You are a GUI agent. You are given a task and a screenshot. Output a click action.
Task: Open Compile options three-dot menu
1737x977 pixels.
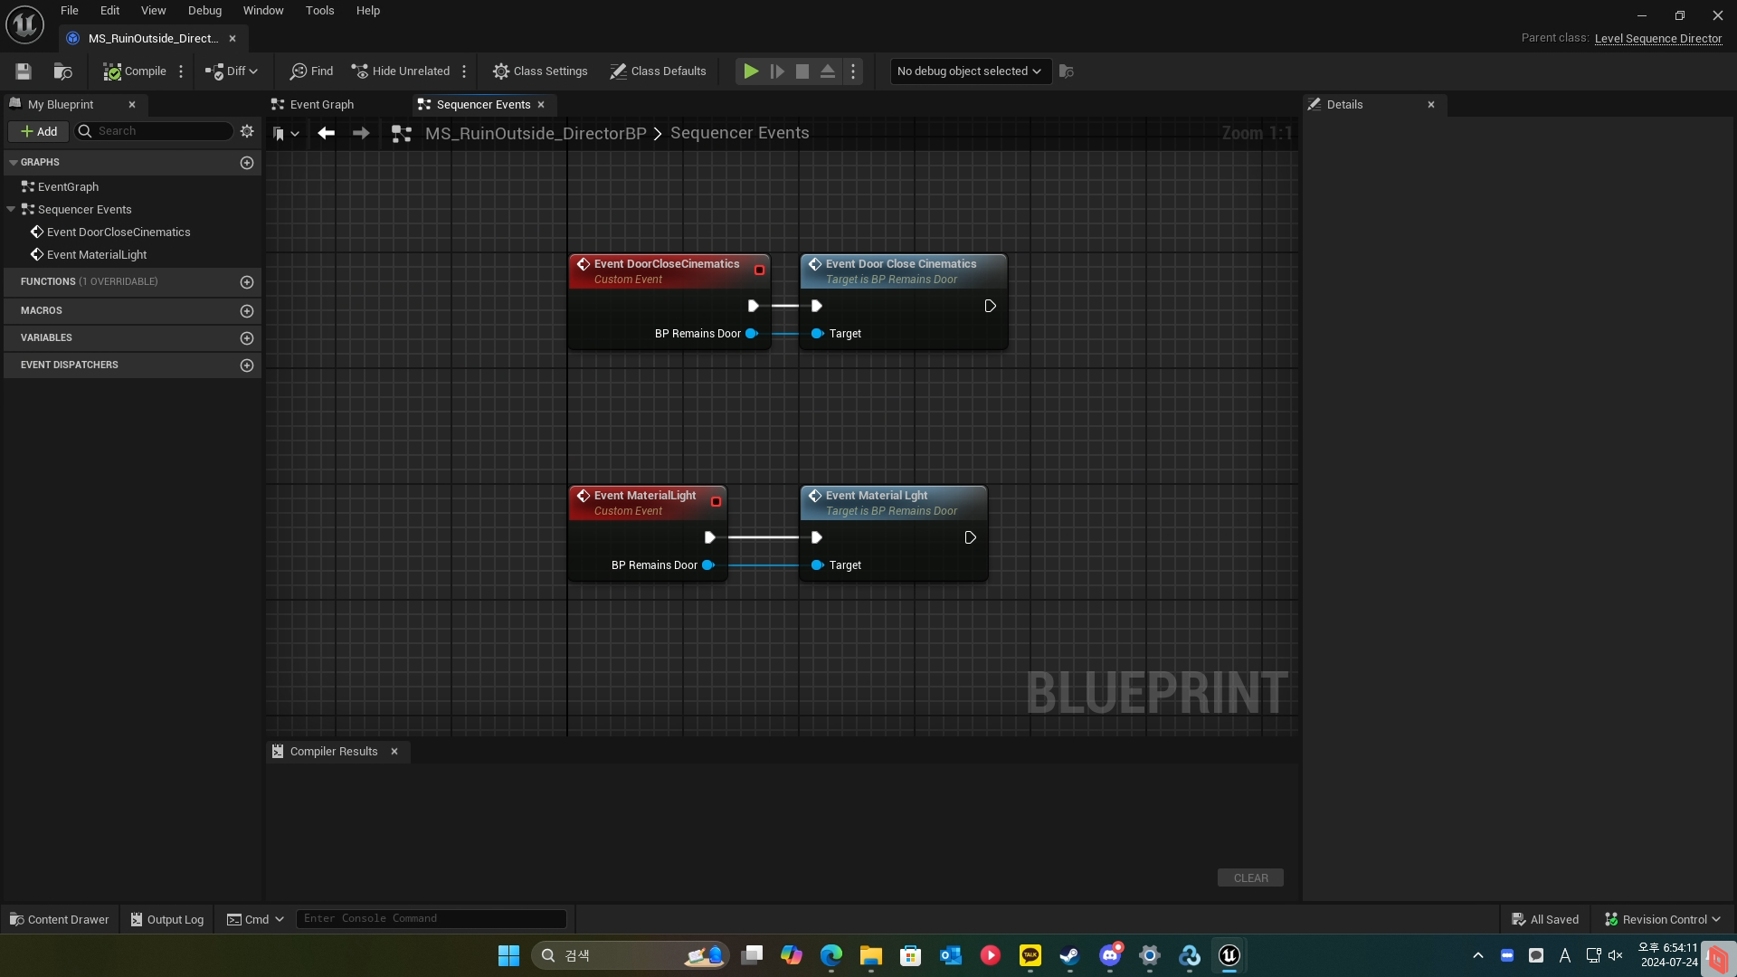coord(181,71)
